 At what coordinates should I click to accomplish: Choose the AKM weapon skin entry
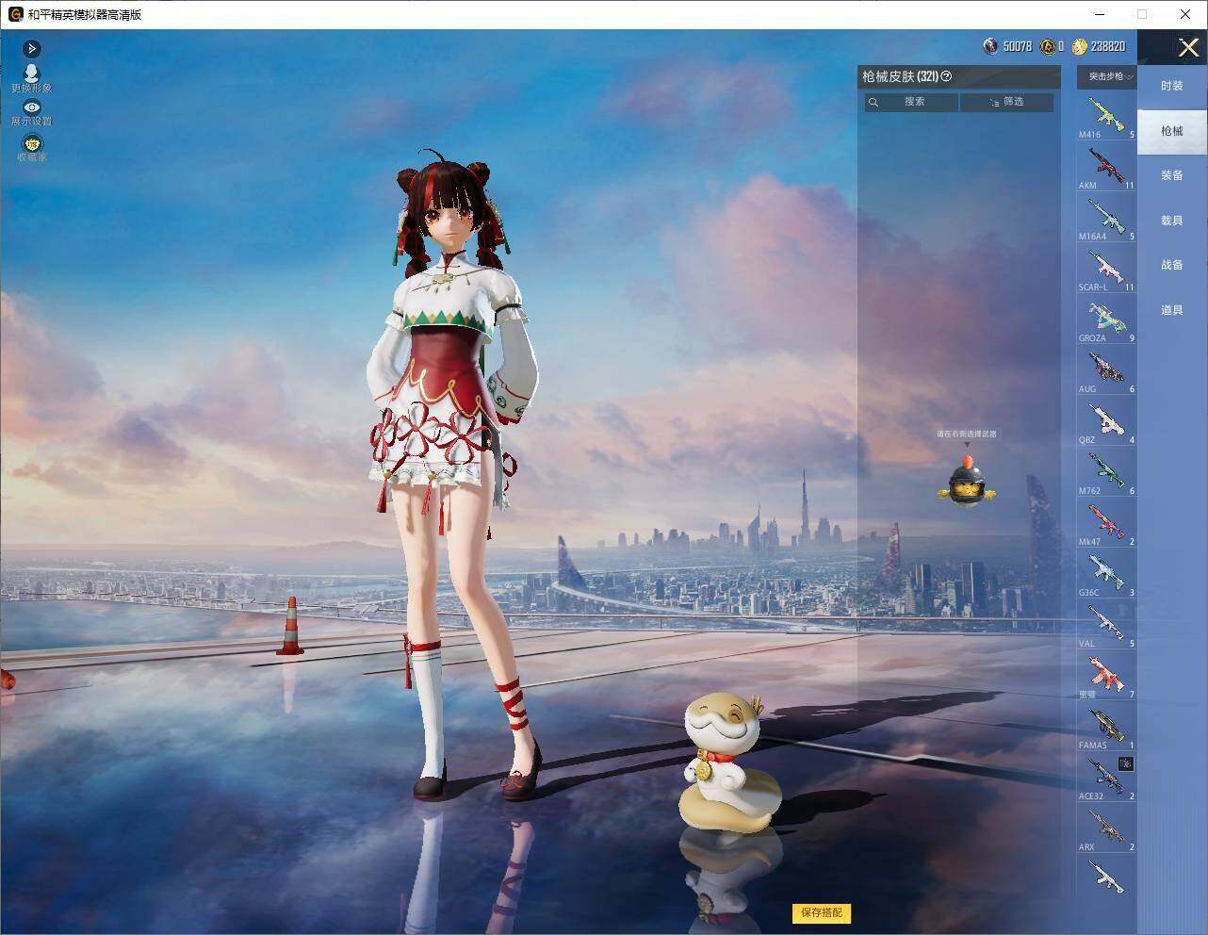coord(1106,168)
